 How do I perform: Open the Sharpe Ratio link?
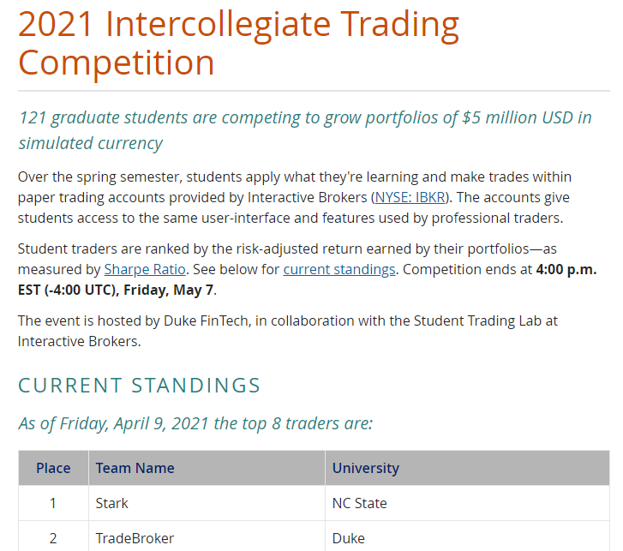point(145,269)
